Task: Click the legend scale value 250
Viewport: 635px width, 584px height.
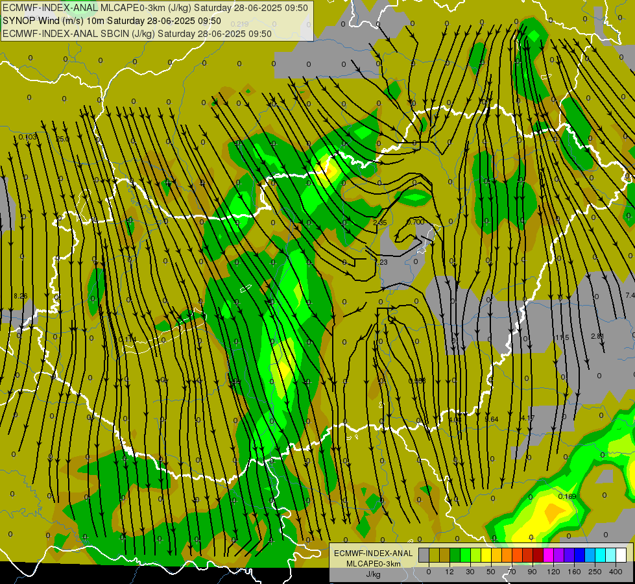Action: click(595, 572)
